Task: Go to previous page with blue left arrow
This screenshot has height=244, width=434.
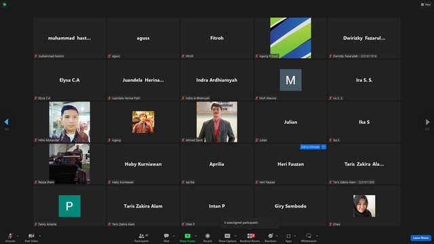Action: (6, 122)
